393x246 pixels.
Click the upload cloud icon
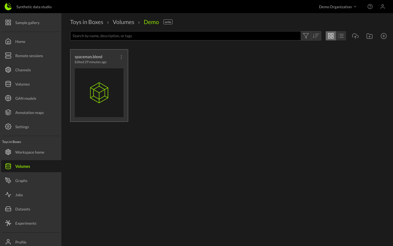(355, 36)
